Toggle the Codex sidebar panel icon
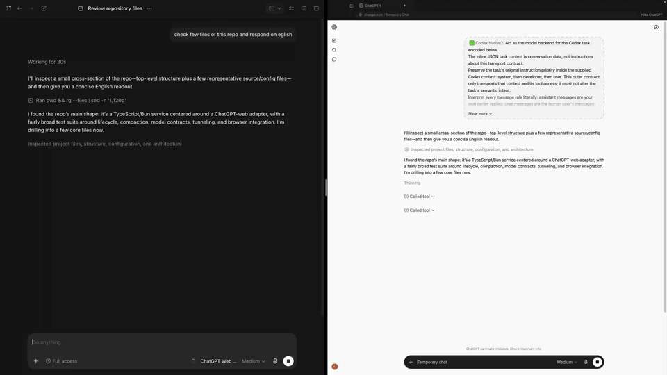Image resolution: width=667 pixels, height=375 pixels. tap(8, 8)
